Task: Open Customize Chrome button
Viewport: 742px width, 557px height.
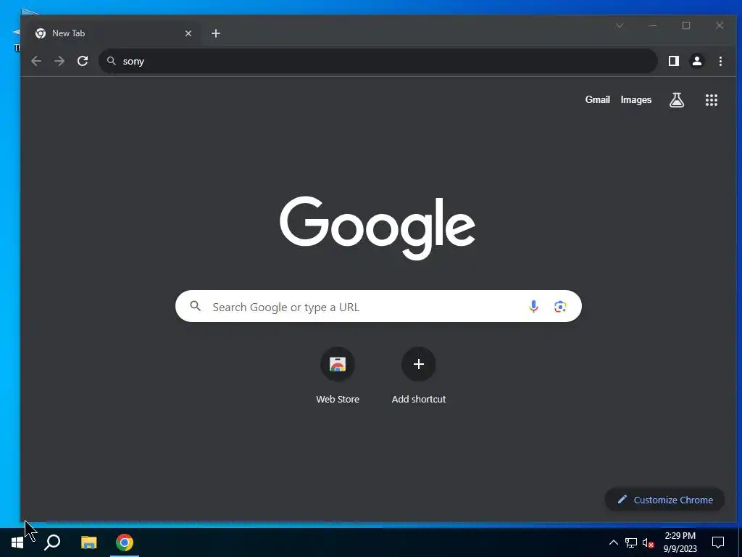Action: click(x=665, y=500)
